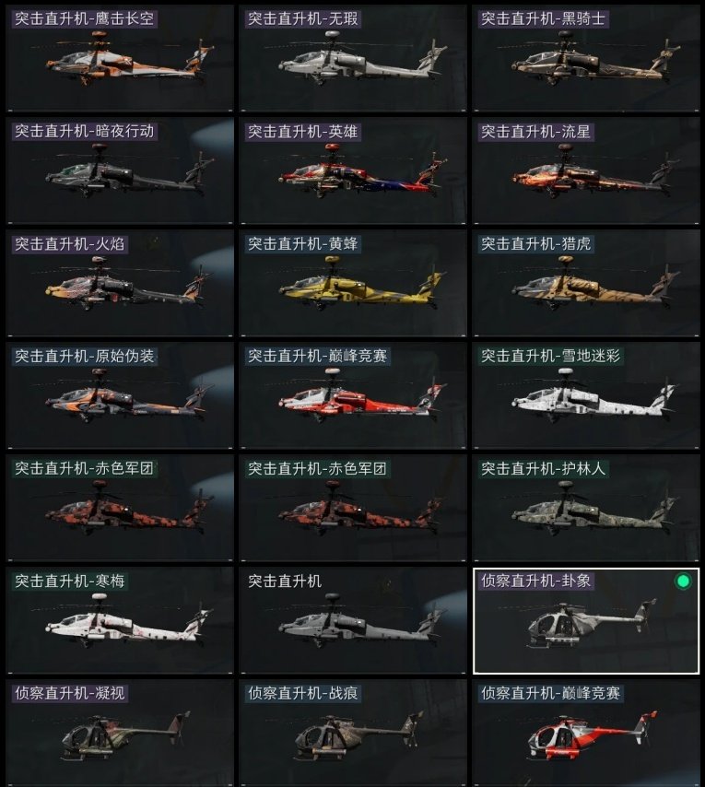Pick the yellow 突击直升机-黄蜂 skin
The image size is (705, 787).
click(353, 283)
